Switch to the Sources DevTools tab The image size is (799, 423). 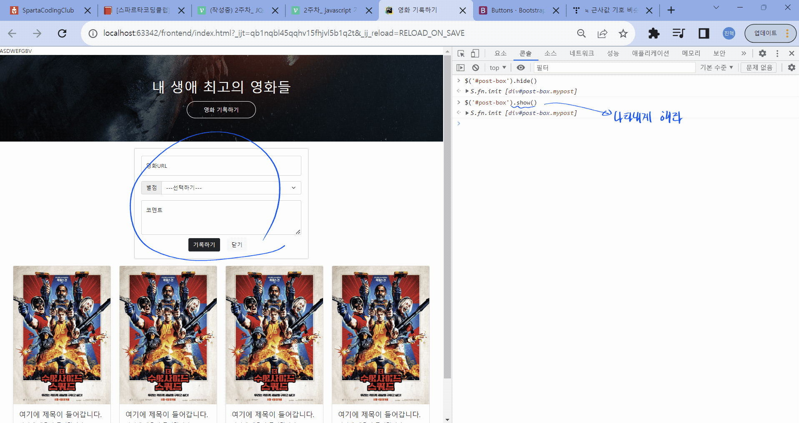pyautogui.click(x=550, y=53)
